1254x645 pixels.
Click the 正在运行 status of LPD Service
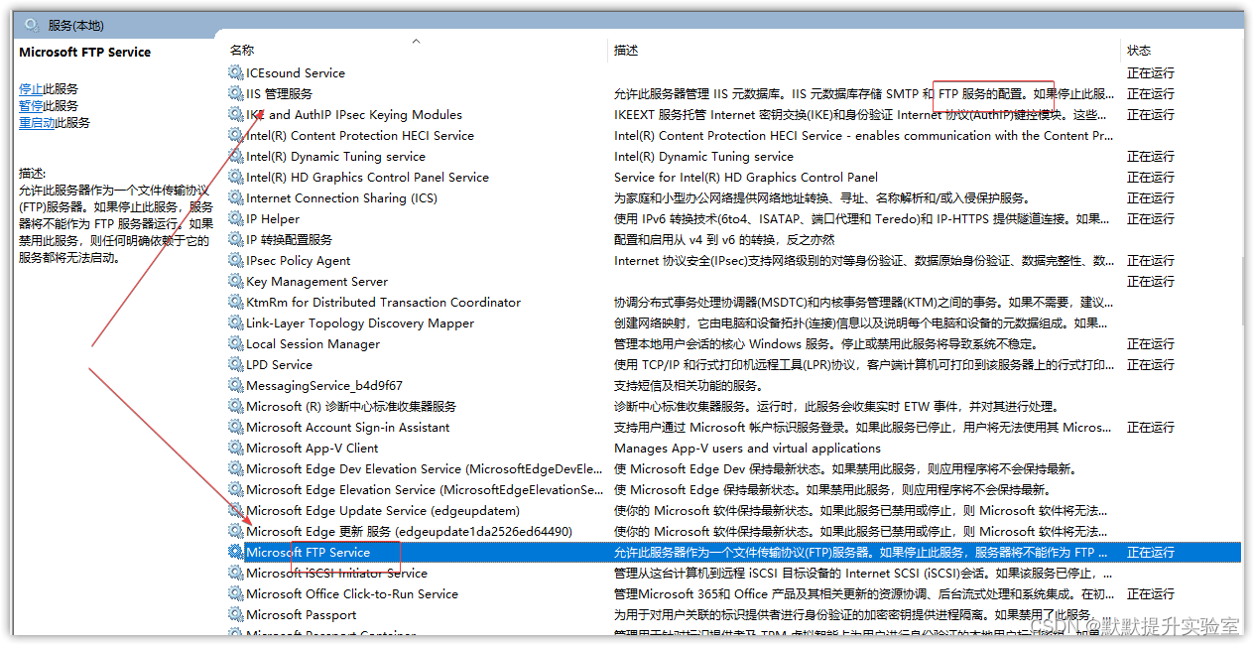[x=1151, y=364]
